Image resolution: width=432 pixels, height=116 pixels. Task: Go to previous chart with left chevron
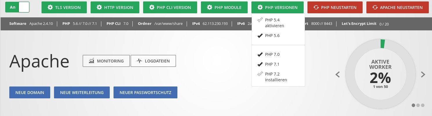337,75
